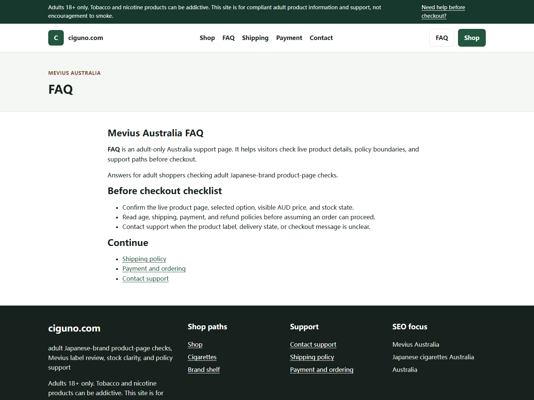Open footer Shipping policy link
The width and height of the screenshot is (534, 400).
point(312,357)
